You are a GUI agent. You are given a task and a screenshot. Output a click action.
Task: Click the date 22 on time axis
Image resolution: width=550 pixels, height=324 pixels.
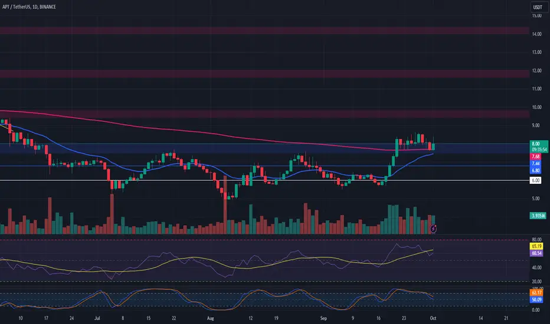coord(174,318)
